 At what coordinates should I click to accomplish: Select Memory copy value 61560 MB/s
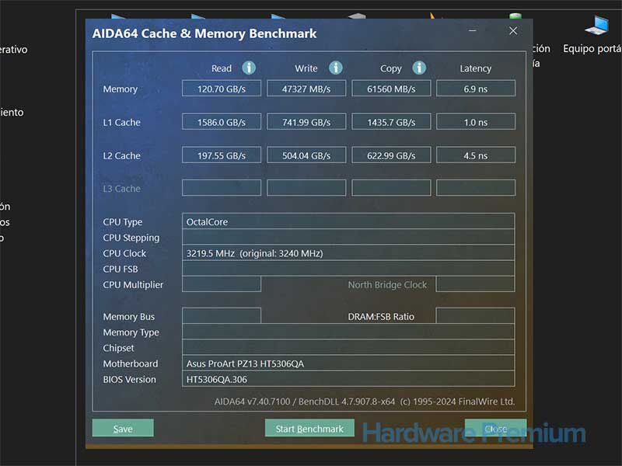(x=391, y=89)
